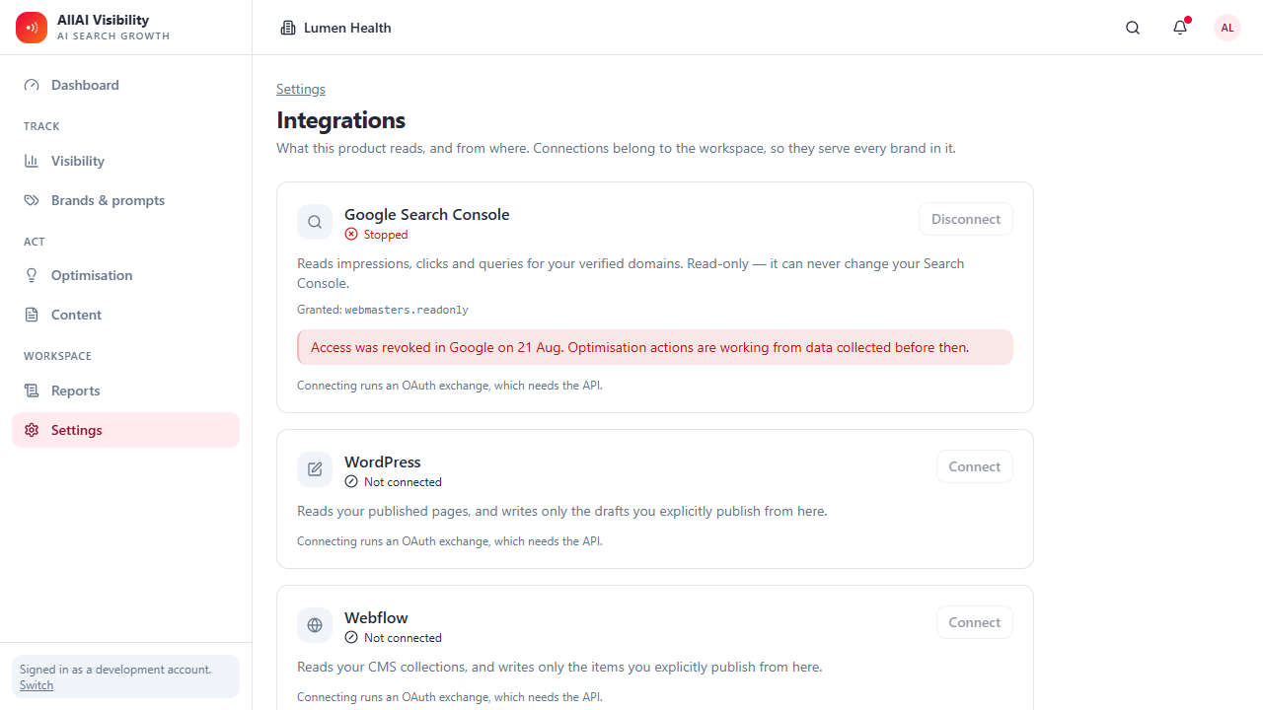Click the red Stopped status icon
Viewport: 1263px width, 710px height.
pyautogui.click(x=351, y=235)
